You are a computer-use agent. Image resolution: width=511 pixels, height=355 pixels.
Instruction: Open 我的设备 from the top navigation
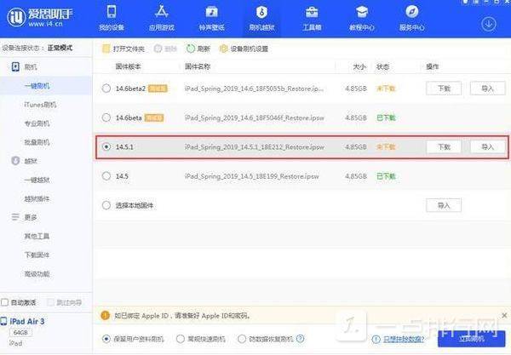112,18
